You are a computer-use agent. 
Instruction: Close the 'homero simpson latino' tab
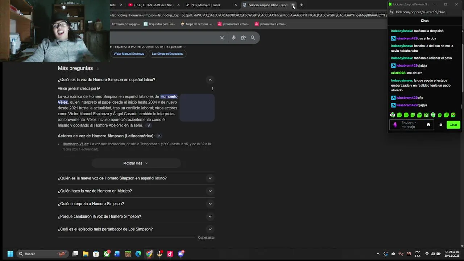(x=293, y=5)
